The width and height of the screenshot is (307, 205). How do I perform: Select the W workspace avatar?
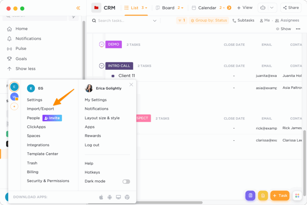point(14,97)
